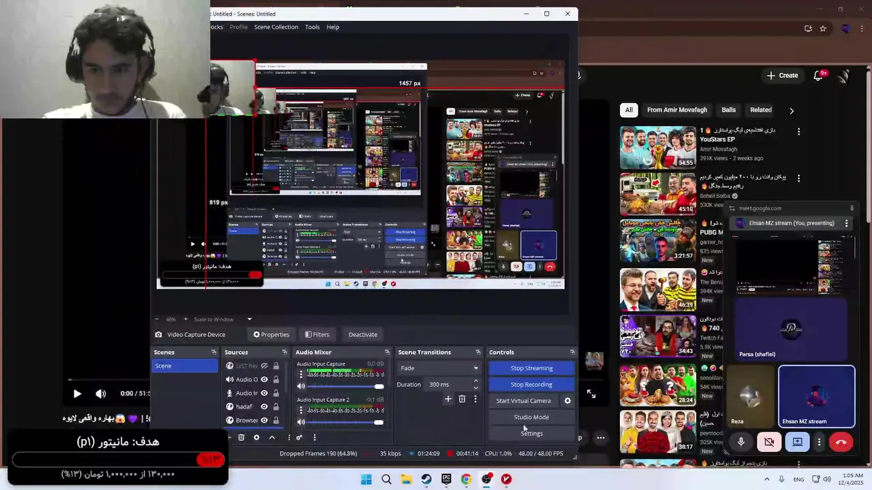Select the 'From Amir Movafagh' chip
Viewport: 872px width, 490px height.
tap(676, 110)
